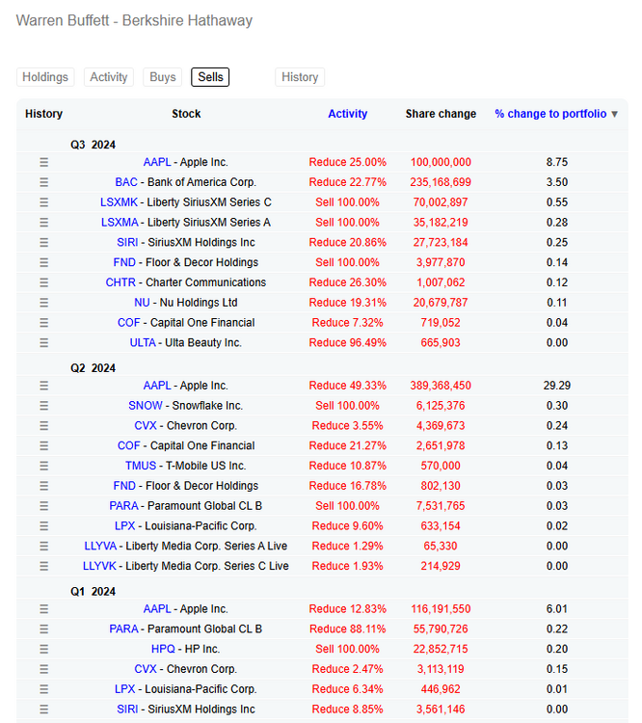Screen dimensions: 642x723
Task: Click Reduce 96.49% activity cell
Action: [347, 342]
